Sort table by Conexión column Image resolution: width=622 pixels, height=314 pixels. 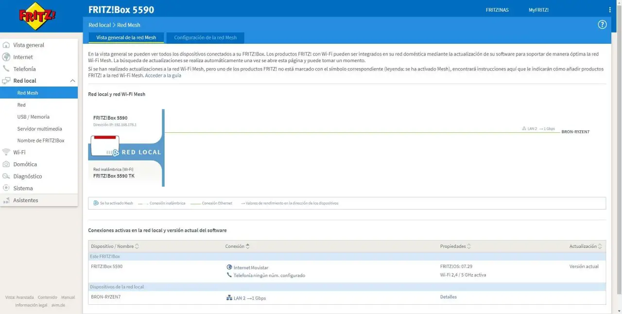pos(247,246)
